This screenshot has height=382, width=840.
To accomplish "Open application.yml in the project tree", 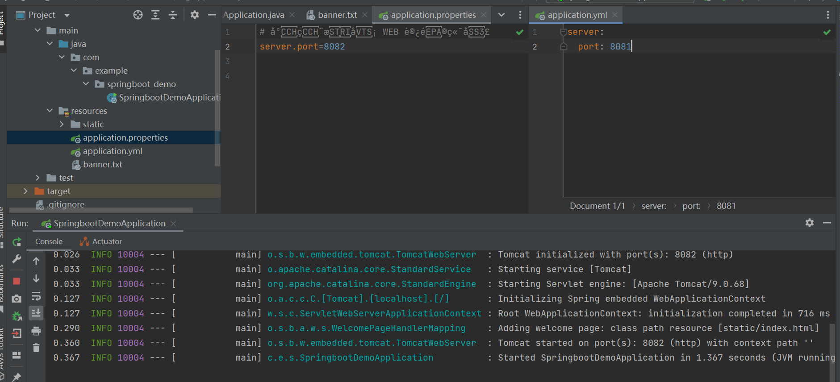I will [x=113, y=151].
